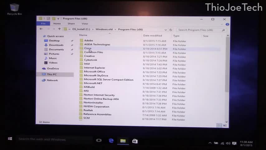Click the taskbar web and Windows search box
This screenshot has height=150, width=266.
(54, 139)
